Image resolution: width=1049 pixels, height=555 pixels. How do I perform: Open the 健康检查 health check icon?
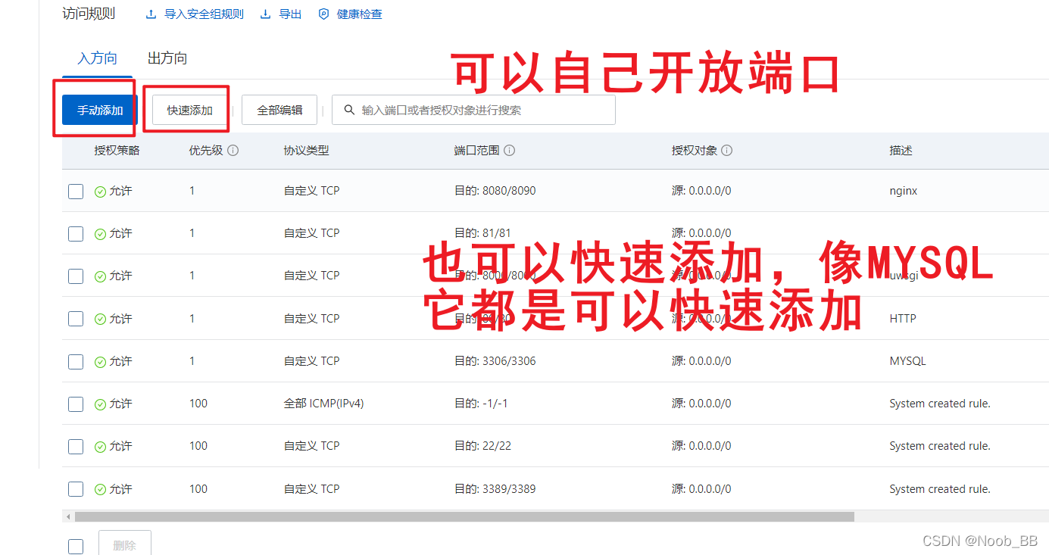coord(323,14)
